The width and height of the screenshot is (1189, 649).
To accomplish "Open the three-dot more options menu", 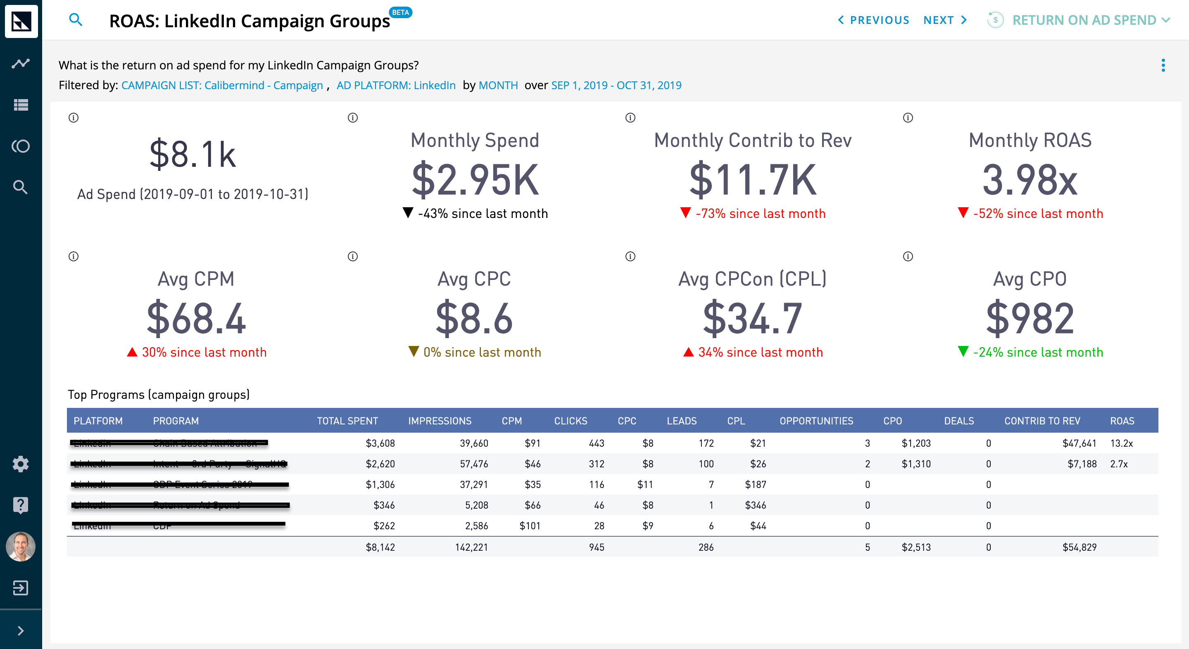I will click(1163, 66).
